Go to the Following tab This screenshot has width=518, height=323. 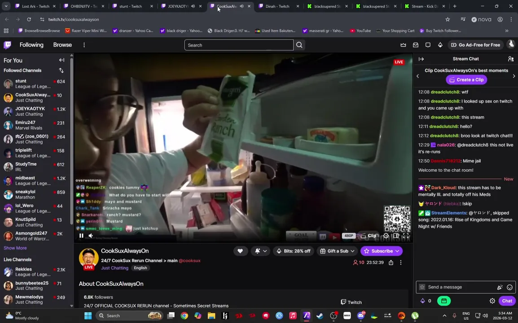(x=31, y=45)
